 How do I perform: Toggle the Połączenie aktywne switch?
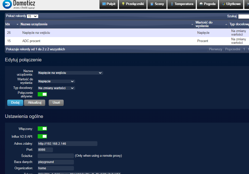tap(42, 94)
